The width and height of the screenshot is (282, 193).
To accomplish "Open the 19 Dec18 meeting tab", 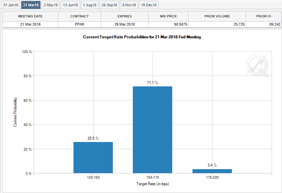I will [x=149, y=5].
